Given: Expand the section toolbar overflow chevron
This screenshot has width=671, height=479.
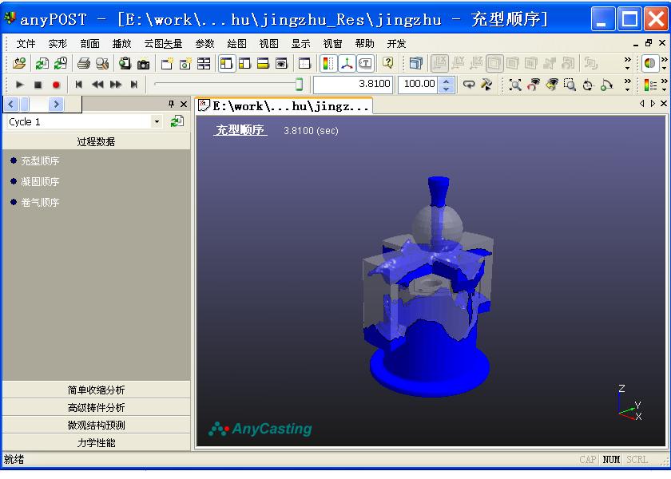Looking at the screenshot, I should 627,63.
